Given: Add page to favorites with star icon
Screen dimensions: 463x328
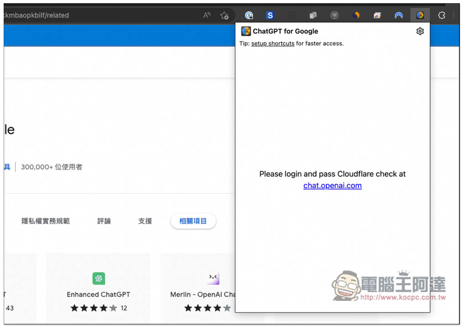Looking at the screenshot, I should pyautogui.click(x=225, y=15).
